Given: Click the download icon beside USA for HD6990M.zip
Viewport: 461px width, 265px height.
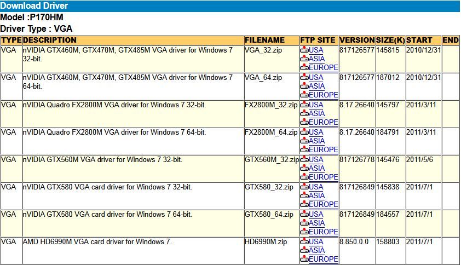Looking at the screenshot, I should [x=304, y=241].
